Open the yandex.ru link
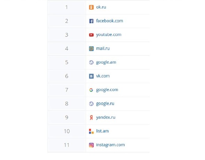The width and height of the screenshot is (205, 160). 106,118
